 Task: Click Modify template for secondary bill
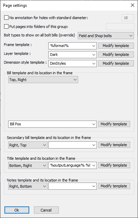pos(114,145)
